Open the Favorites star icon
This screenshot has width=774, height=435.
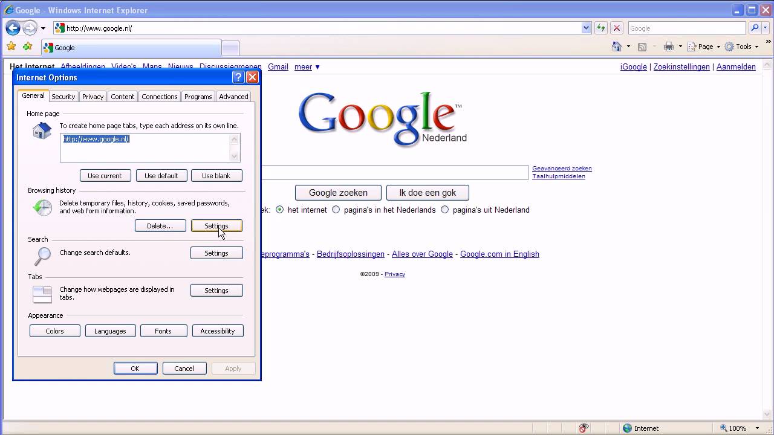[11, 47]
